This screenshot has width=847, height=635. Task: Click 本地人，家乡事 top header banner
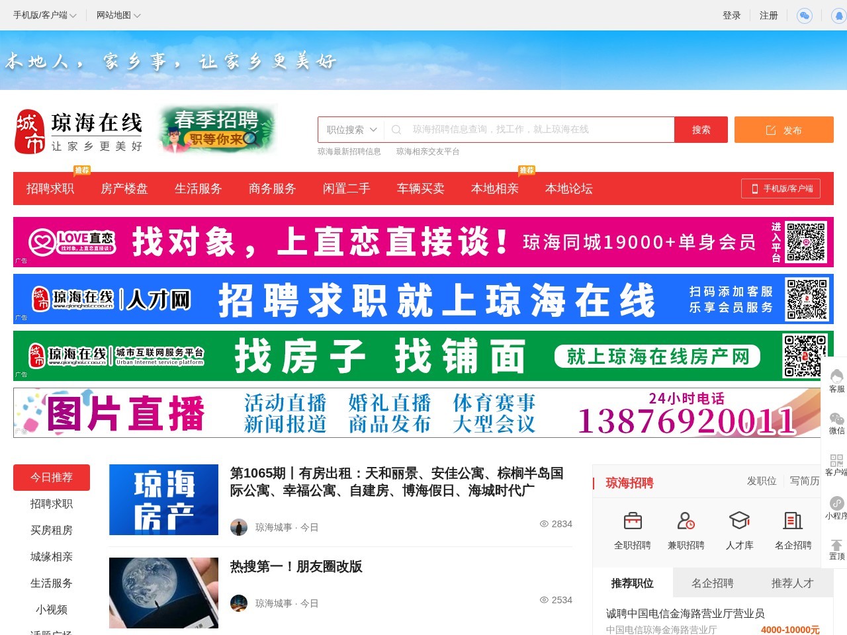point(423,60)
